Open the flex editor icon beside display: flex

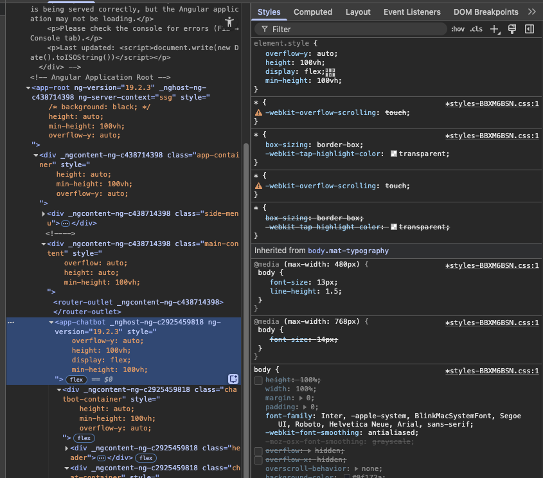[329, 71]
